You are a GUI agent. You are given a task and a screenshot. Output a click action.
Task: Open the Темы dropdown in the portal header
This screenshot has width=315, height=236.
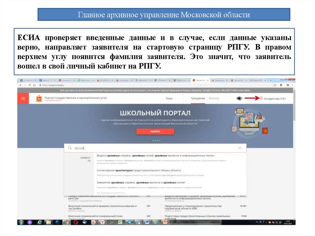(x=169, y=98)
